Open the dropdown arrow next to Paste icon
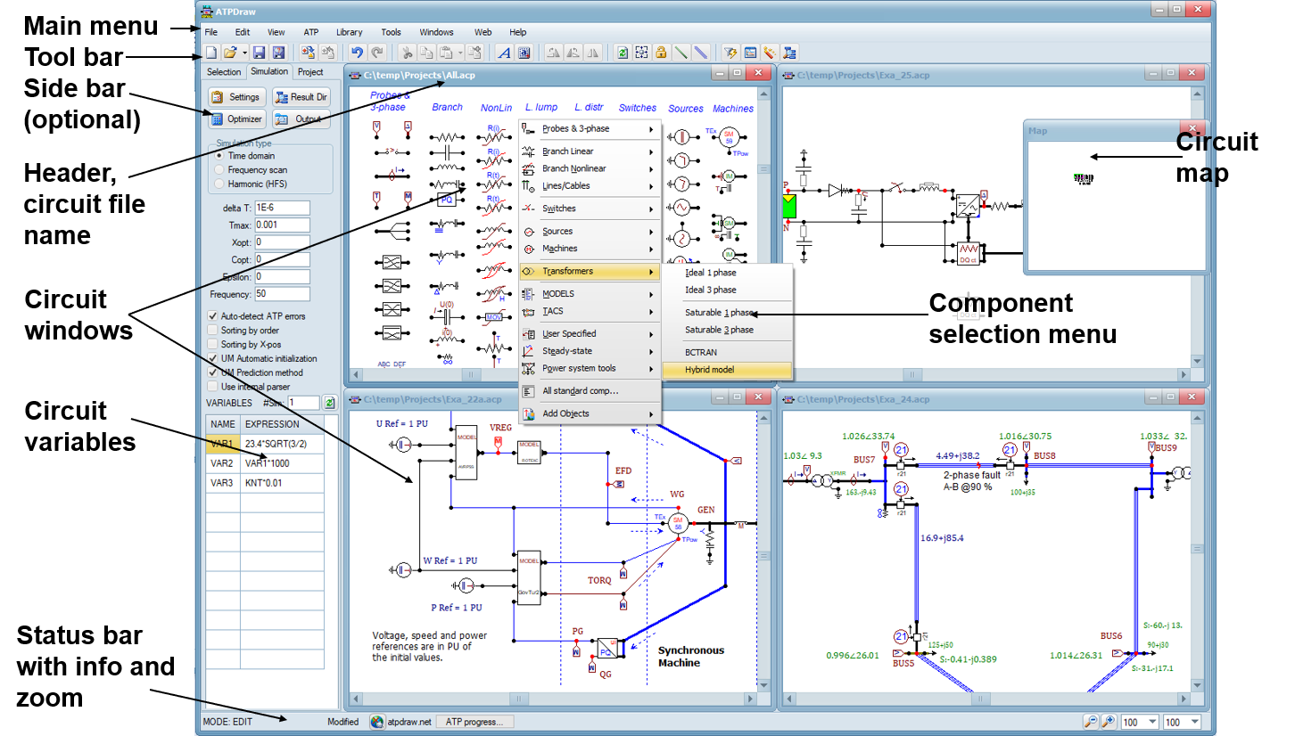 click(460, 53)
